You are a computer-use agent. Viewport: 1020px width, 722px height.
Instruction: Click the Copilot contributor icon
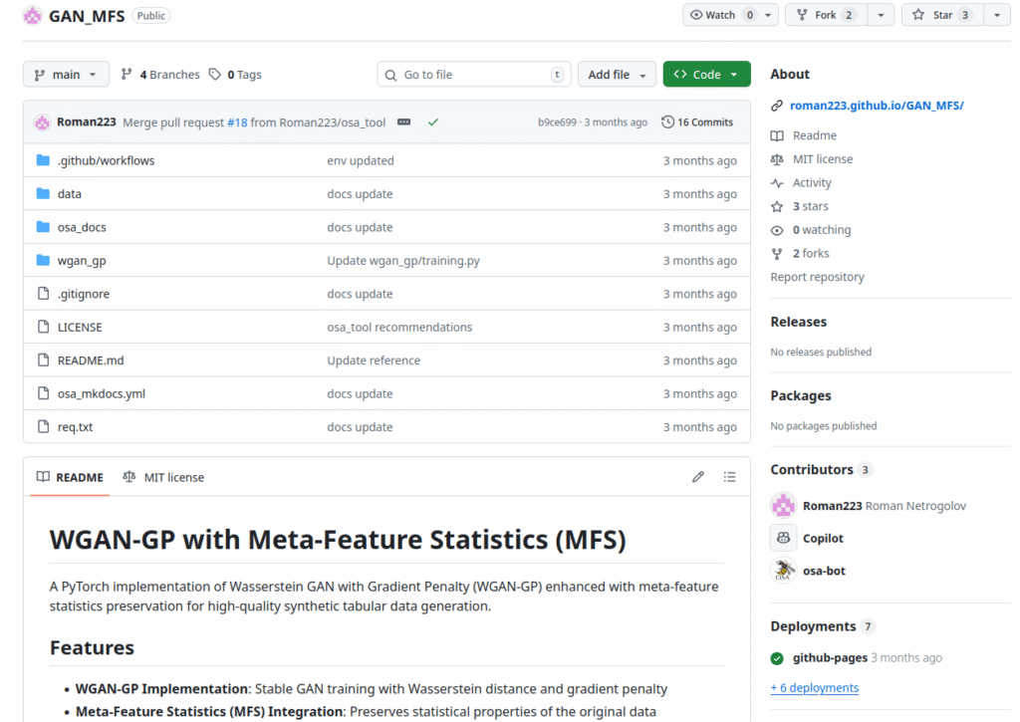[783, 538]
